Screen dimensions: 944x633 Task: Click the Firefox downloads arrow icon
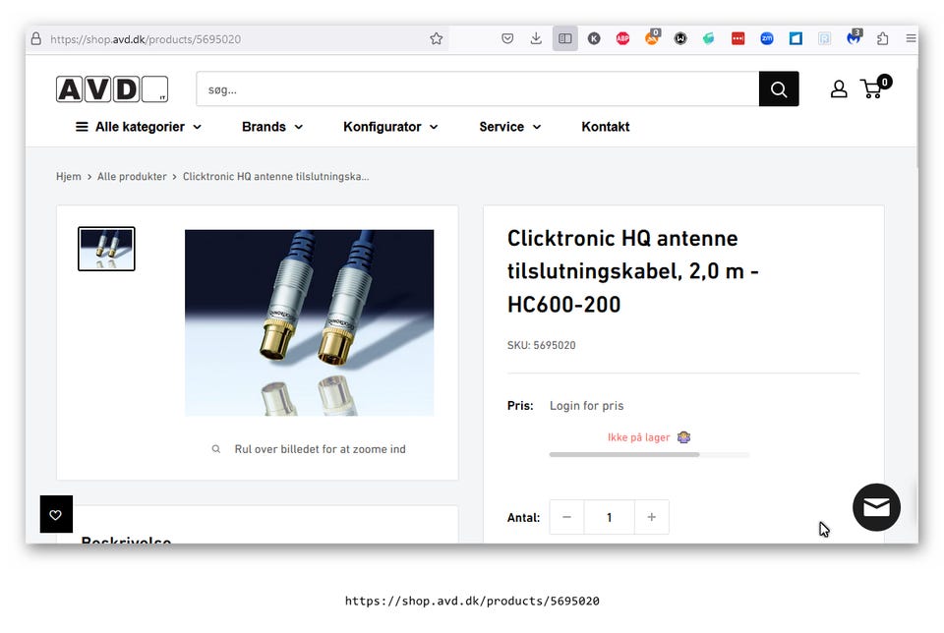point(536,38)
